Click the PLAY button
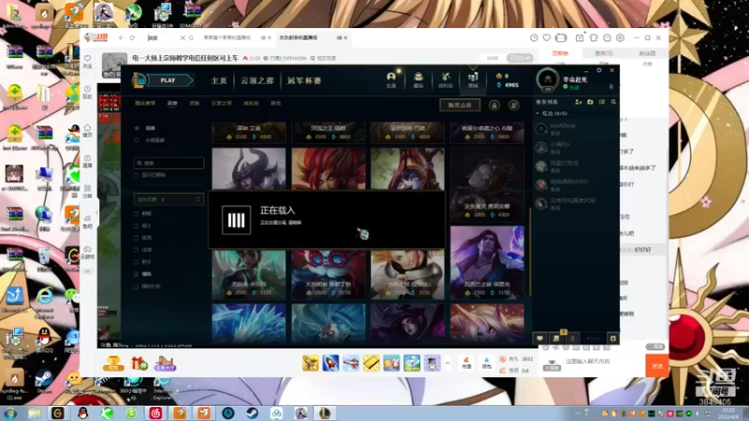This screenshot has height=421, width=749. tap(170, 80)
